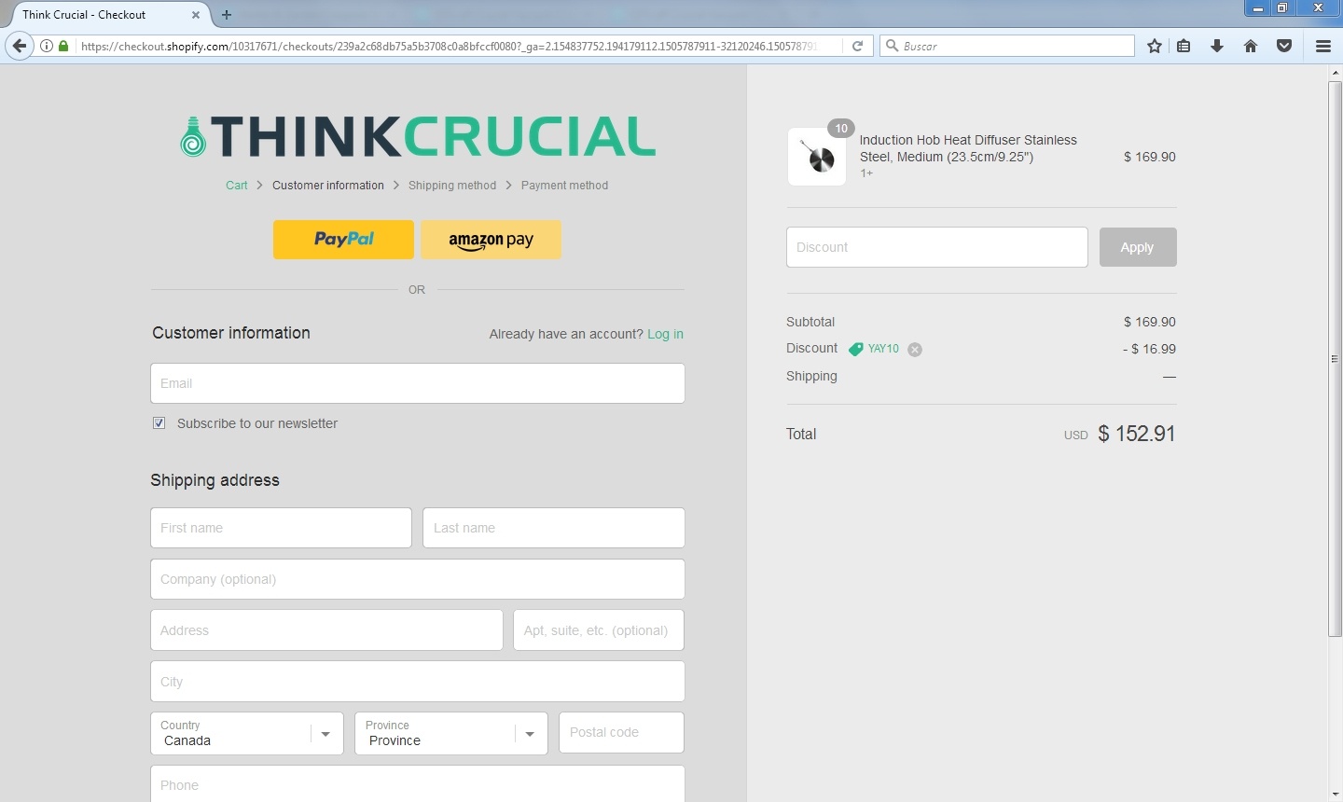Click the Apt, suite, etc. field
Image resolution: width=1343 pixels, height=802 pixels.
tap(599, 630)
